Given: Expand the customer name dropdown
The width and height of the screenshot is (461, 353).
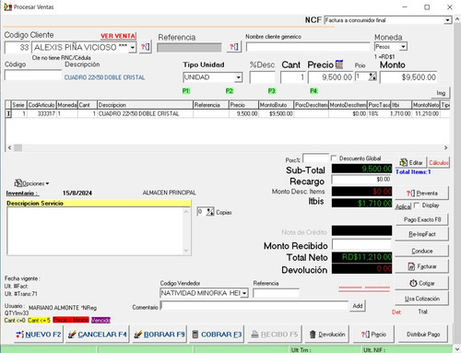Looking at the screenshot, I should 133,47.
